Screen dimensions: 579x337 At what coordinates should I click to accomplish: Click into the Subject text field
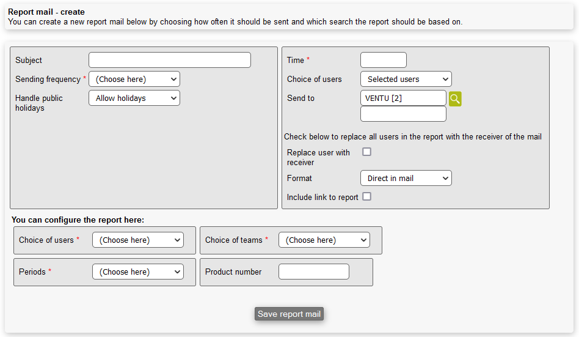coord(169,60)
